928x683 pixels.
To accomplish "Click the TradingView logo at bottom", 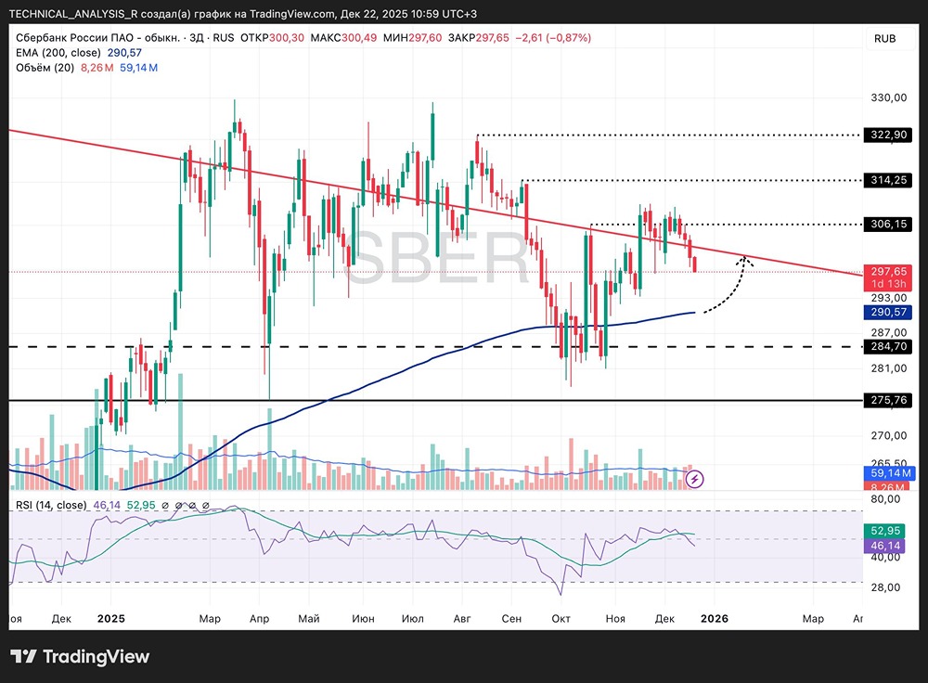I will [80, 656].
